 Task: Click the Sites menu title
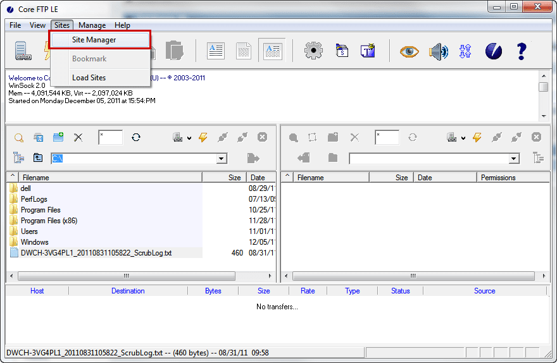(62, 25)
